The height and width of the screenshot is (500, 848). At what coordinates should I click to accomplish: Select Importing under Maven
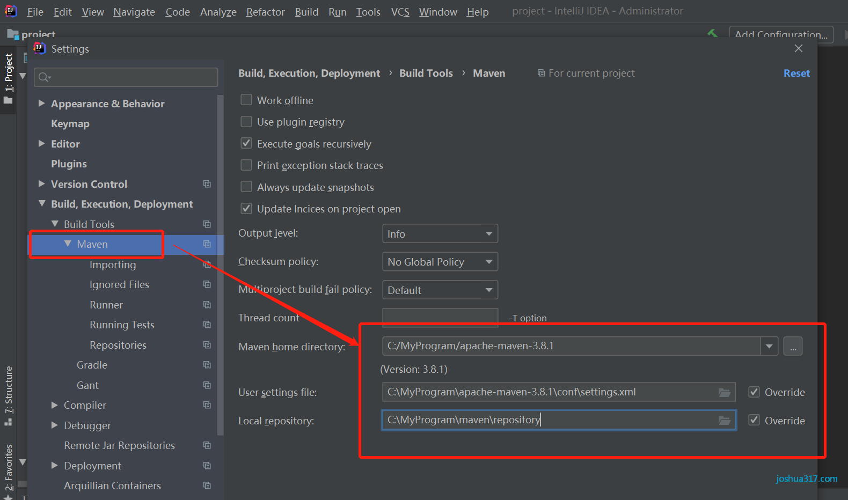113,264
